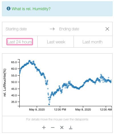Click the Starting date field
114x134 pixels.
point(16,29)
